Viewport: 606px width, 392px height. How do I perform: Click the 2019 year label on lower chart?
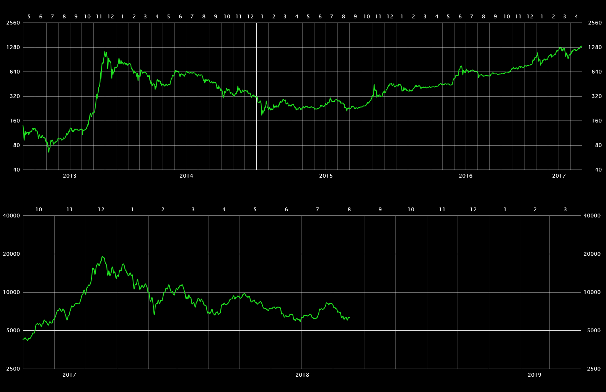[x=534, y=375]
